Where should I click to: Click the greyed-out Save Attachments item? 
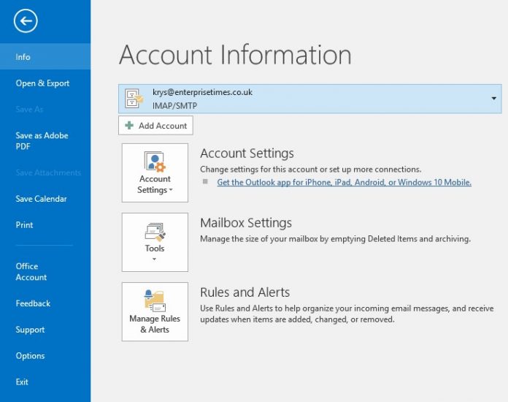click(x=48, y=172)
